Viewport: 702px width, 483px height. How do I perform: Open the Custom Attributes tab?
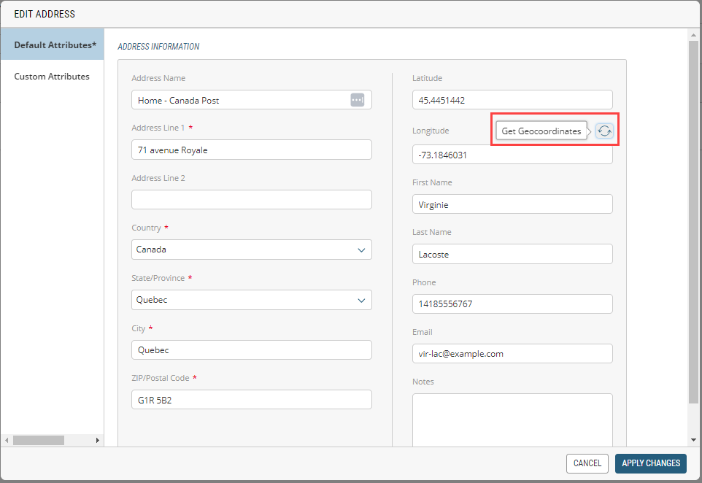[x=52, y=77]
